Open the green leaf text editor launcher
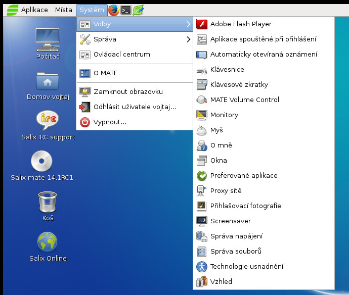This screenshot has height=295, width=349. 138,10
